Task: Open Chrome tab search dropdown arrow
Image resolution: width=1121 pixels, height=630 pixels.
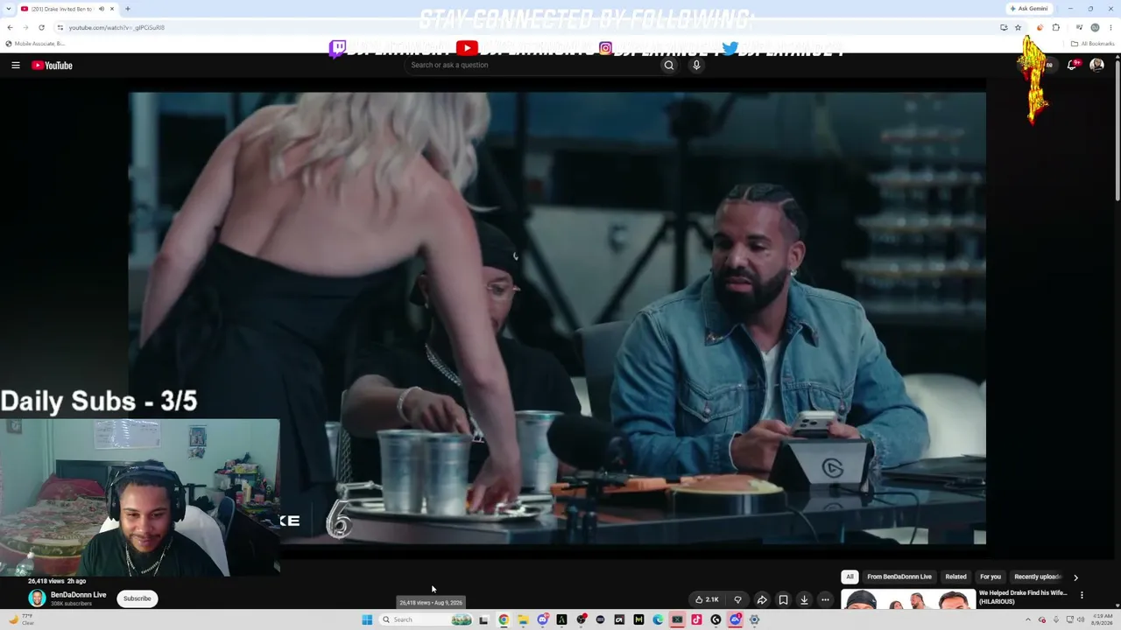Action: [8, 9]
